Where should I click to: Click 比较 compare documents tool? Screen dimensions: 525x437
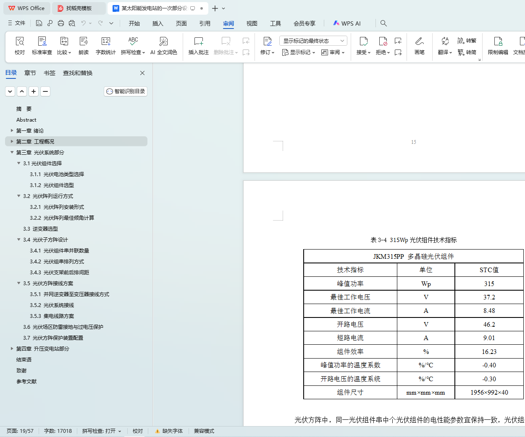[64, 46]
